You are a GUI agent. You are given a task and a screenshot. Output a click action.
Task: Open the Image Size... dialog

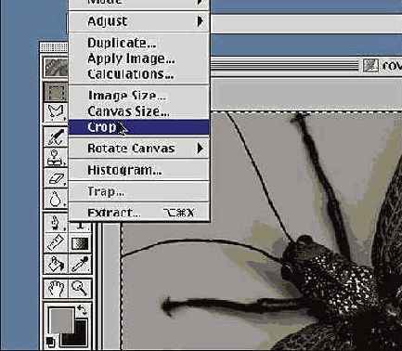(x=139, y=96)
